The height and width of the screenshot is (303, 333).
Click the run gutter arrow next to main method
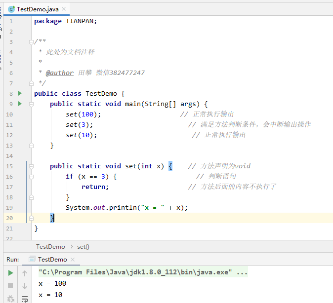click(20, 104)
